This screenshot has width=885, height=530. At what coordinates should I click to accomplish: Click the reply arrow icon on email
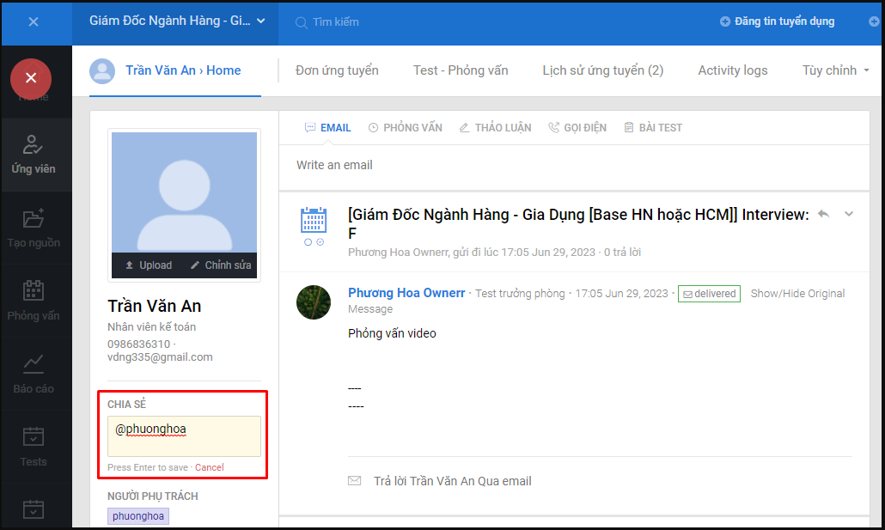pyautogui.click(x=823, y=214)
